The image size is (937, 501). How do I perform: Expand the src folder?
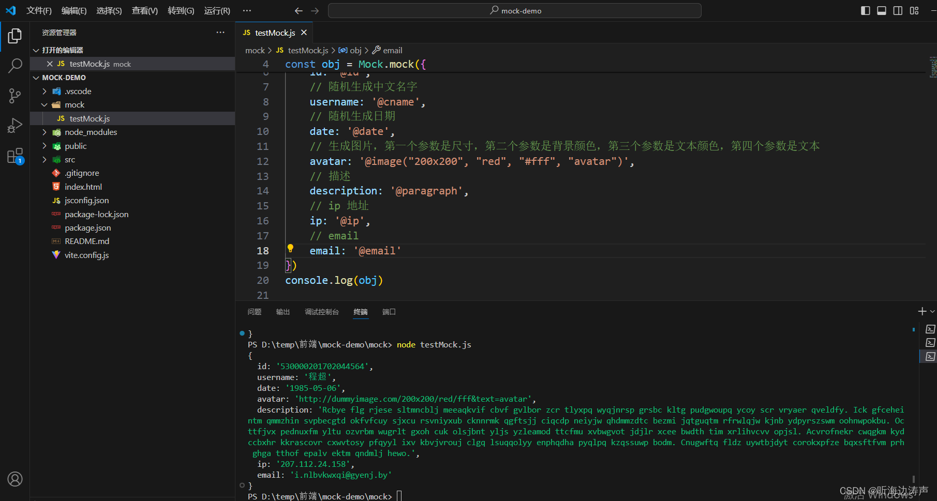coord(44,159)
